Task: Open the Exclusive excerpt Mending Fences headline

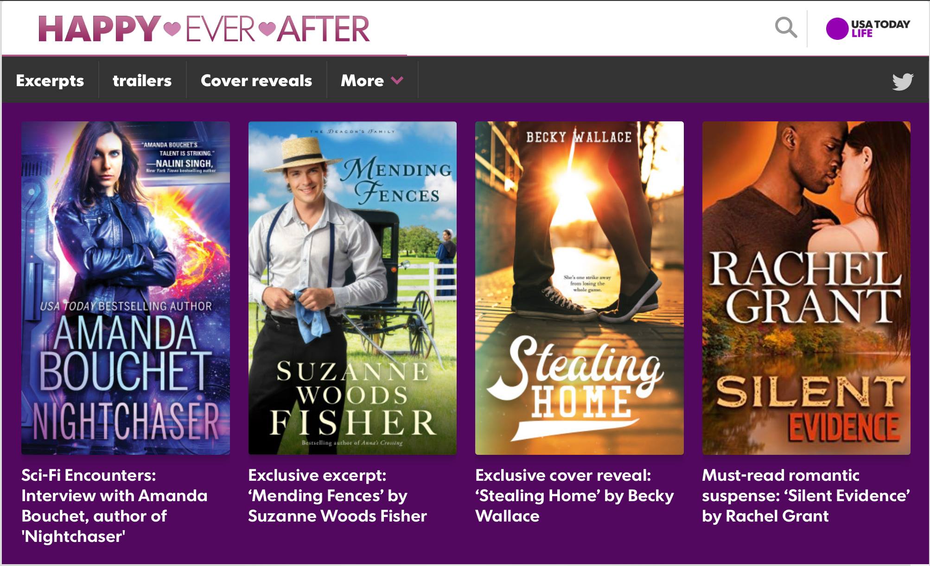Action: click(338, 496)
